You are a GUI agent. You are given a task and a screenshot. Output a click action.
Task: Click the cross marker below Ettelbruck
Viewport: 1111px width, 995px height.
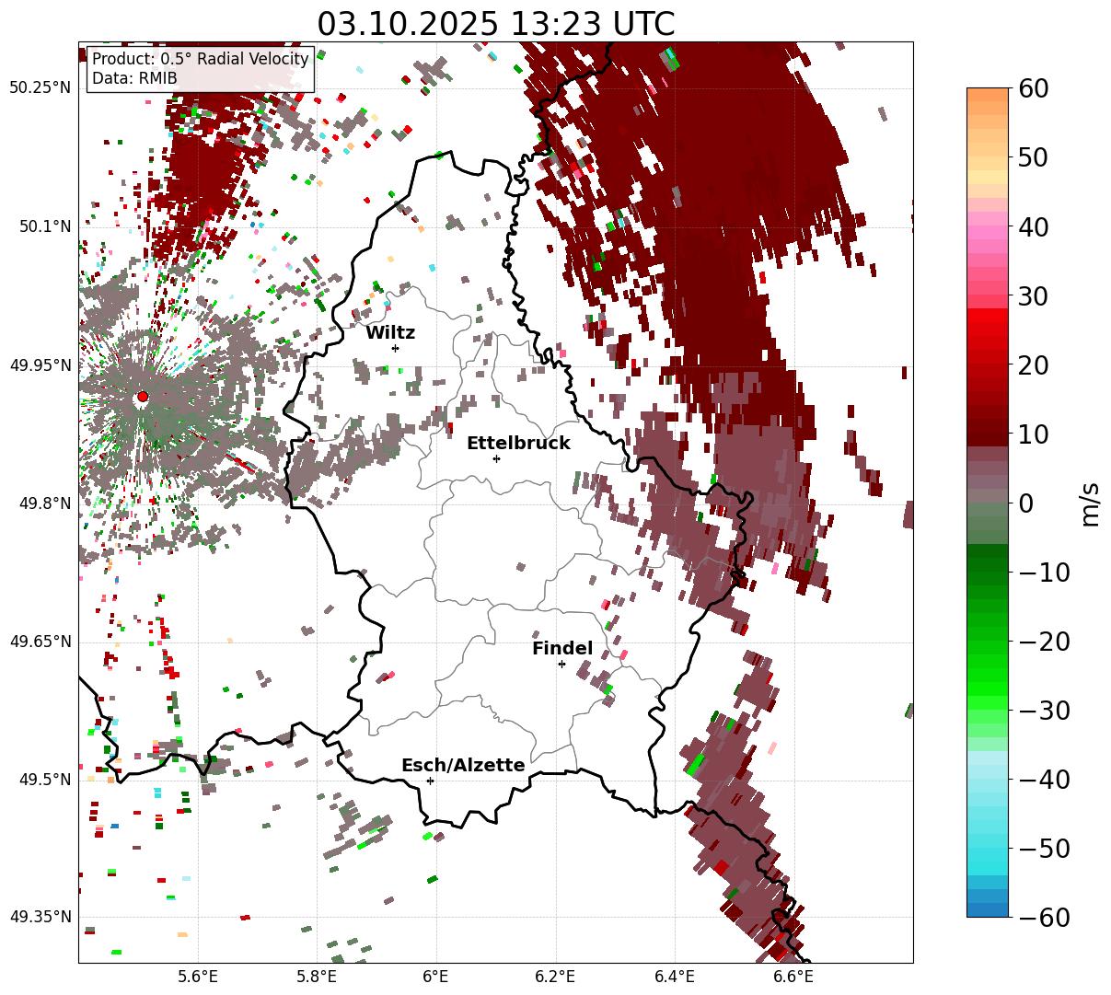click(x=496, y=458)
